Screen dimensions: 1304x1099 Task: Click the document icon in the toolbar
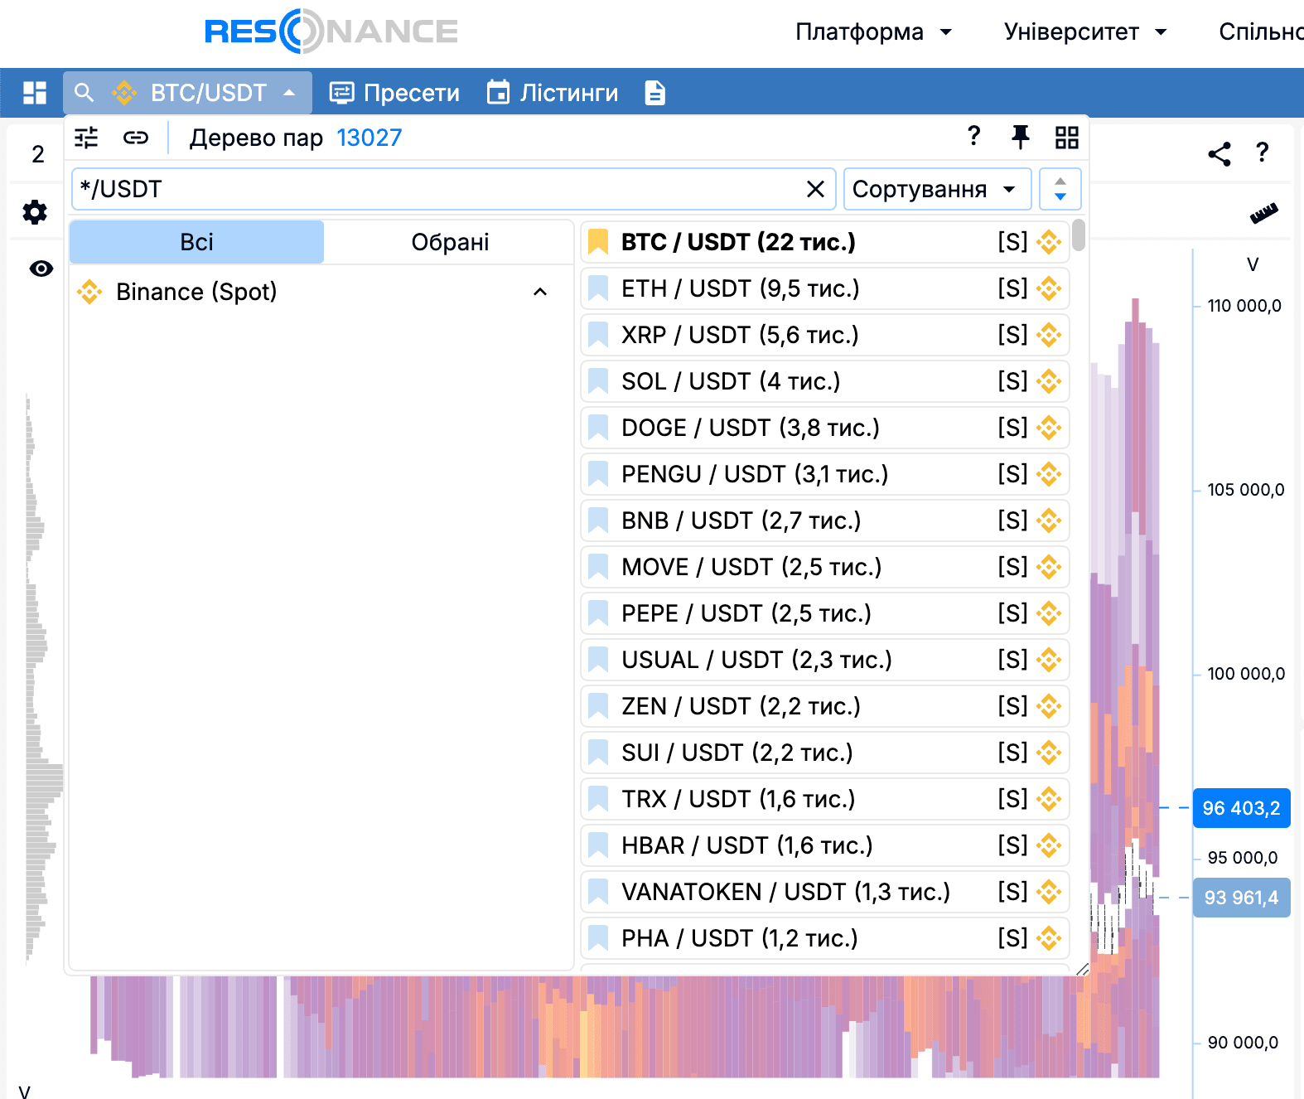tap(654, 93)
